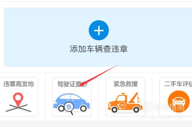
Task: Open the zhinan.sogou.com watermark link
Action: click(162, 117)
